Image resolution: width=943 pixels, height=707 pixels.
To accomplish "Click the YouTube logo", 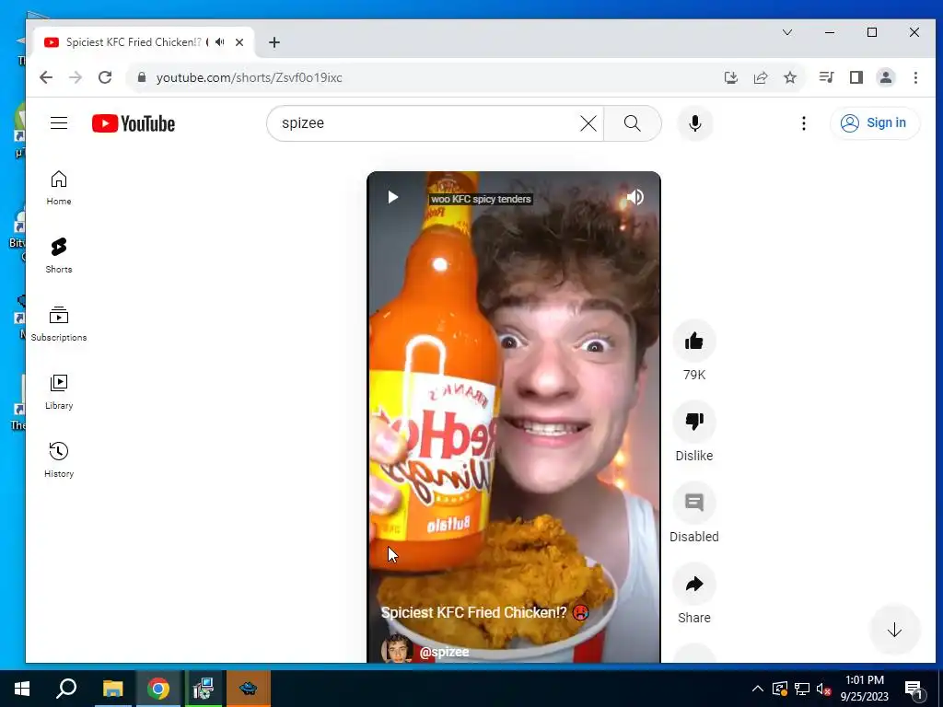I will pyautogui.click(x=134, y=123).
